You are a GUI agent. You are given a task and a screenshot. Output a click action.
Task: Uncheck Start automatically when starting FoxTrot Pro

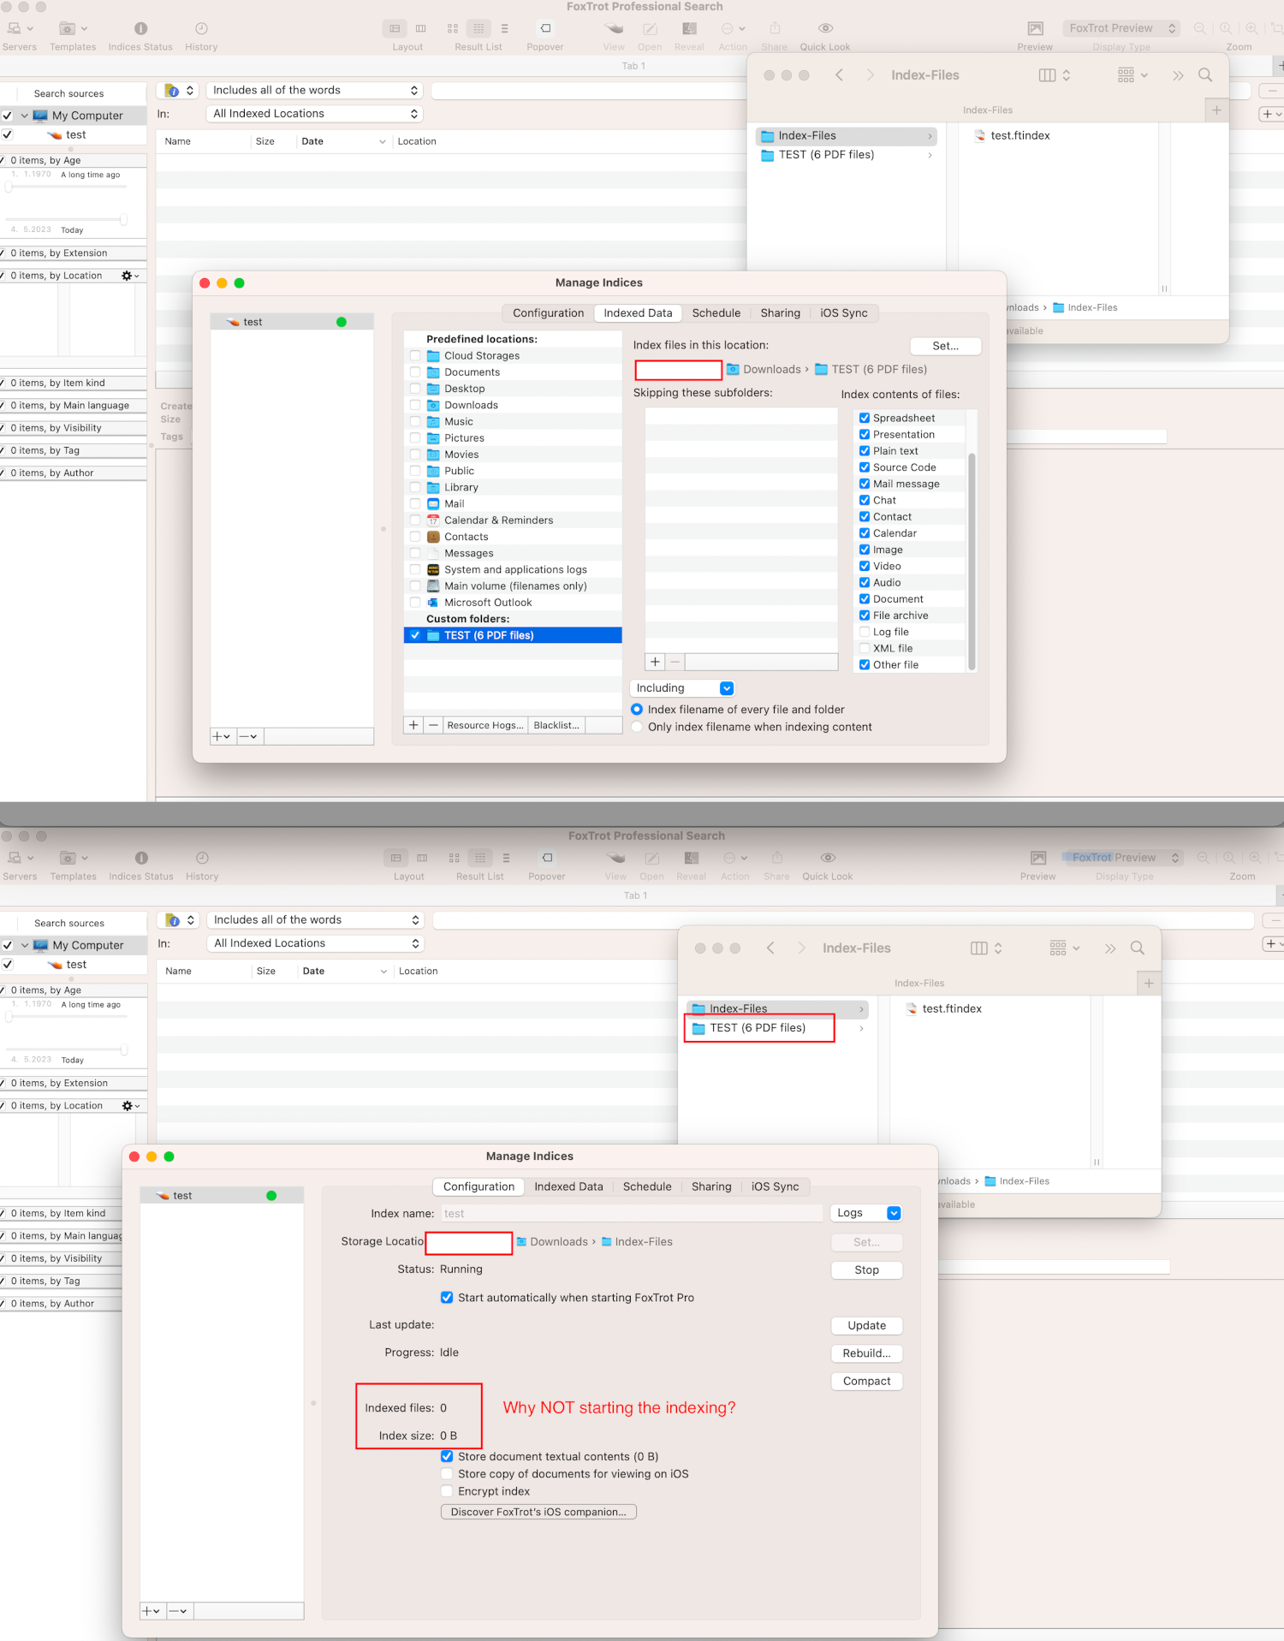click(x=447, y=1298)
